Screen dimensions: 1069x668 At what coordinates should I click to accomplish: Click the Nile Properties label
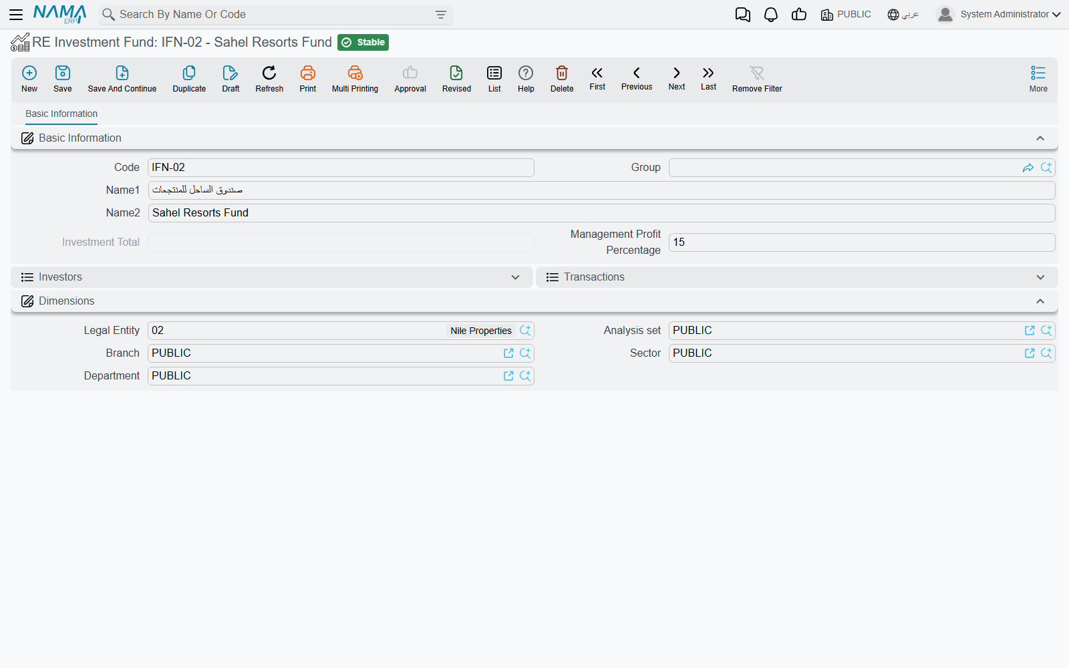pyautogui.click(x=481, y=331)
